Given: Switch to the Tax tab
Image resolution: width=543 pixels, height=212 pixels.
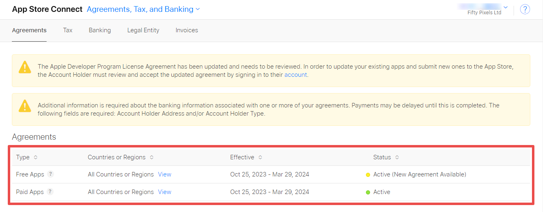Looking at the screenshot, I should [x=67, y=30].
